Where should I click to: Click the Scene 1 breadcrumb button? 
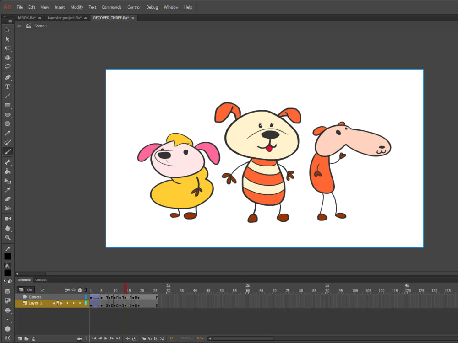tap(40, 26)
